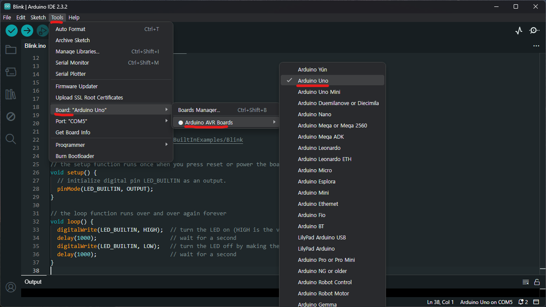Viewport: 546px width, 307px height.
Task: Click the Upload arrow button
Action: tap(27, 31)
